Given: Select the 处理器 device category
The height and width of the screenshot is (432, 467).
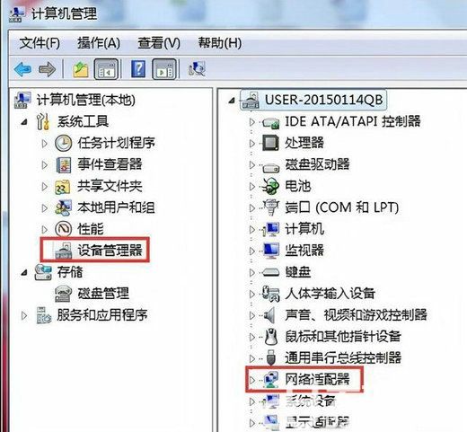Looking at the screenshot, I should point(304,143).
